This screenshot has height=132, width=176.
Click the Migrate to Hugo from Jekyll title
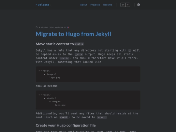click(73, 34)
